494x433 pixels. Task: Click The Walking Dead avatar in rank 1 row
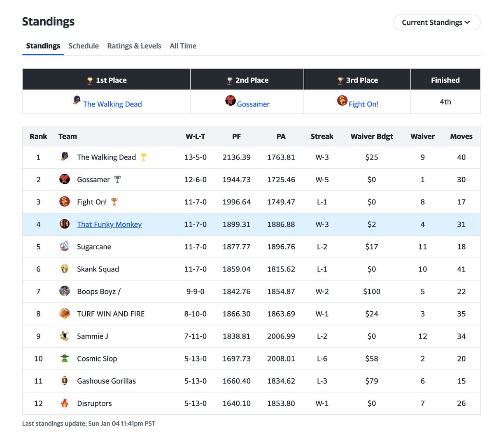point(65,157)
